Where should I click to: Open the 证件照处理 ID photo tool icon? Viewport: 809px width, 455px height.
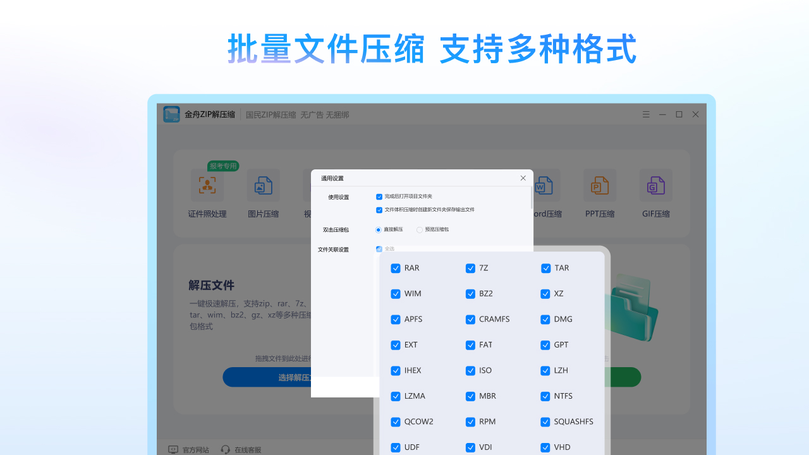click(x=207, y=185)
